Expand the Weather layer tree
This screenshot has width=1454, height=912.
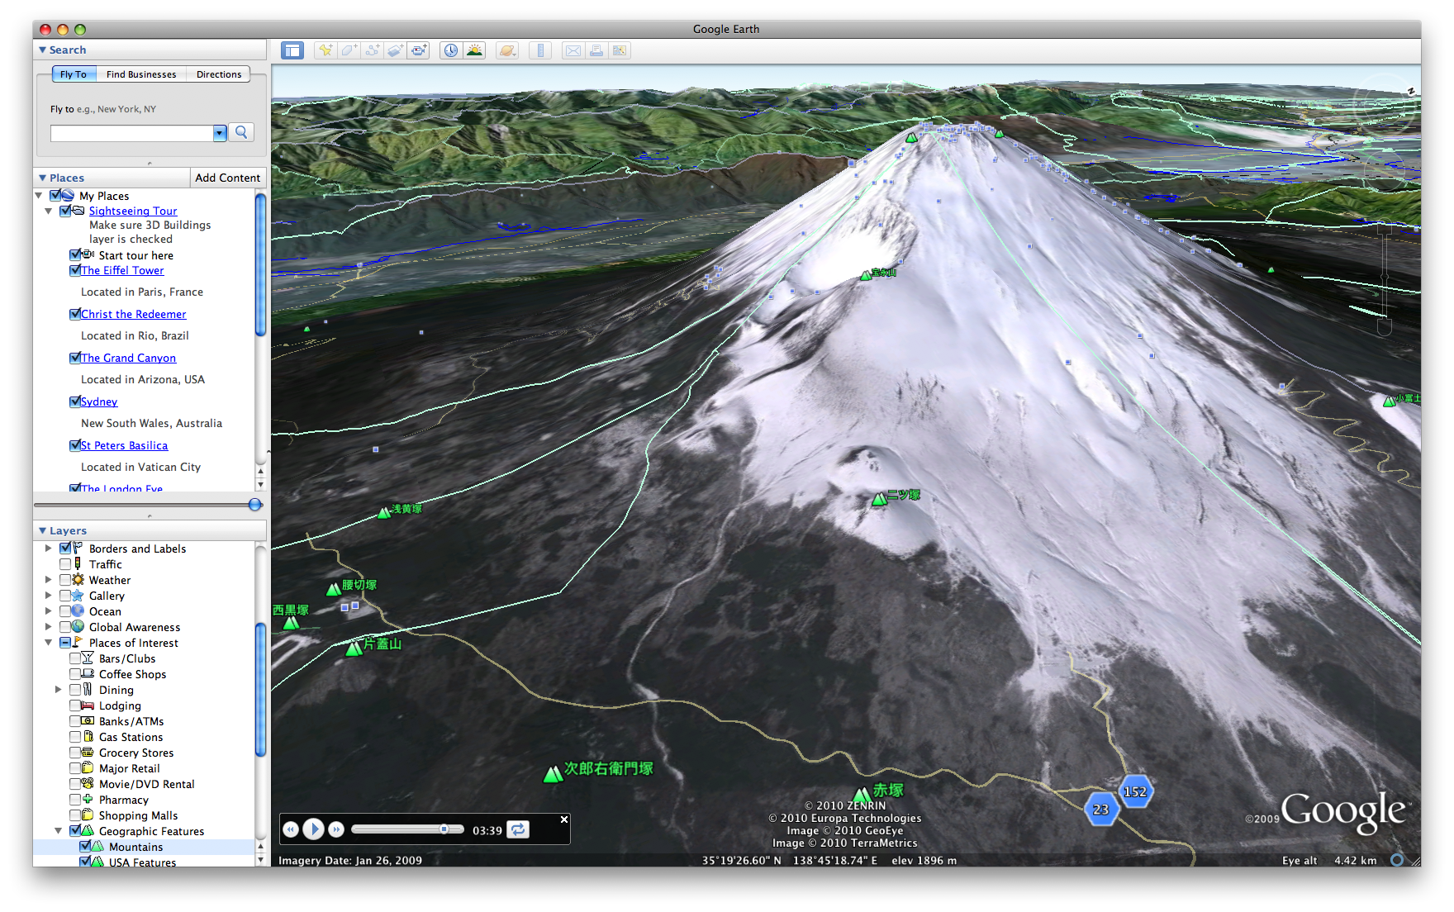48,580
